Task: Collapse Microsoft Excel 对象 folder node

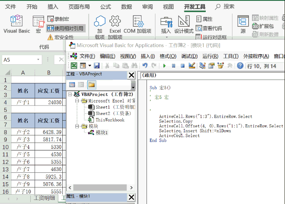Action: click(77, 101)
